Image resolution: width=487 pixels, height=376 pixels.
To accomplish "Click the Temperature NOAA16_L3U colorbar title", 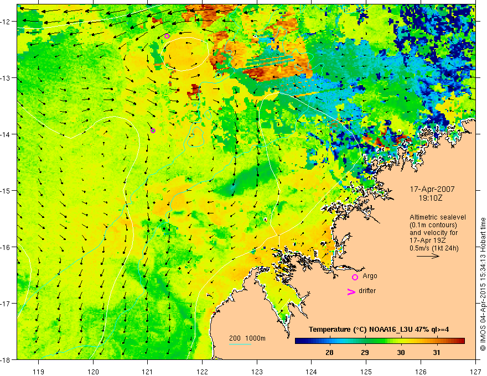I will (x=379, y=330).
